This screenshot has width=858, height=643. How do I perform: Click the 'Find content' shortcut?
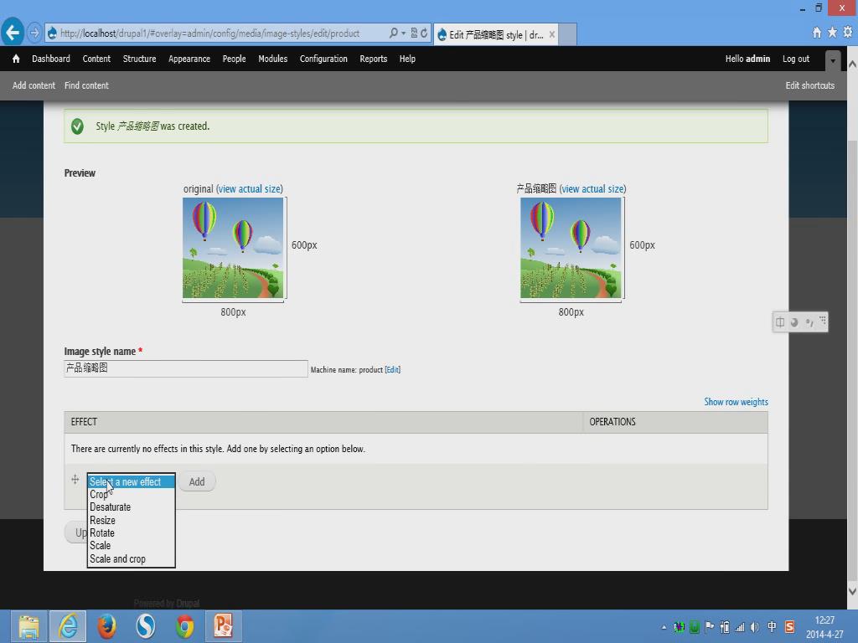pyautogui.click(x=86, y=85)
